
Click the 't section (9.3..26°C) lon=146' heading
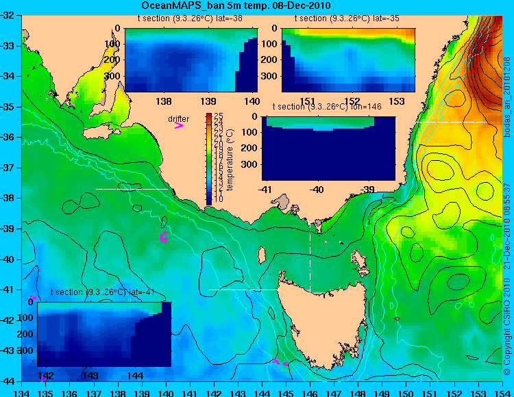pos(327,106)
